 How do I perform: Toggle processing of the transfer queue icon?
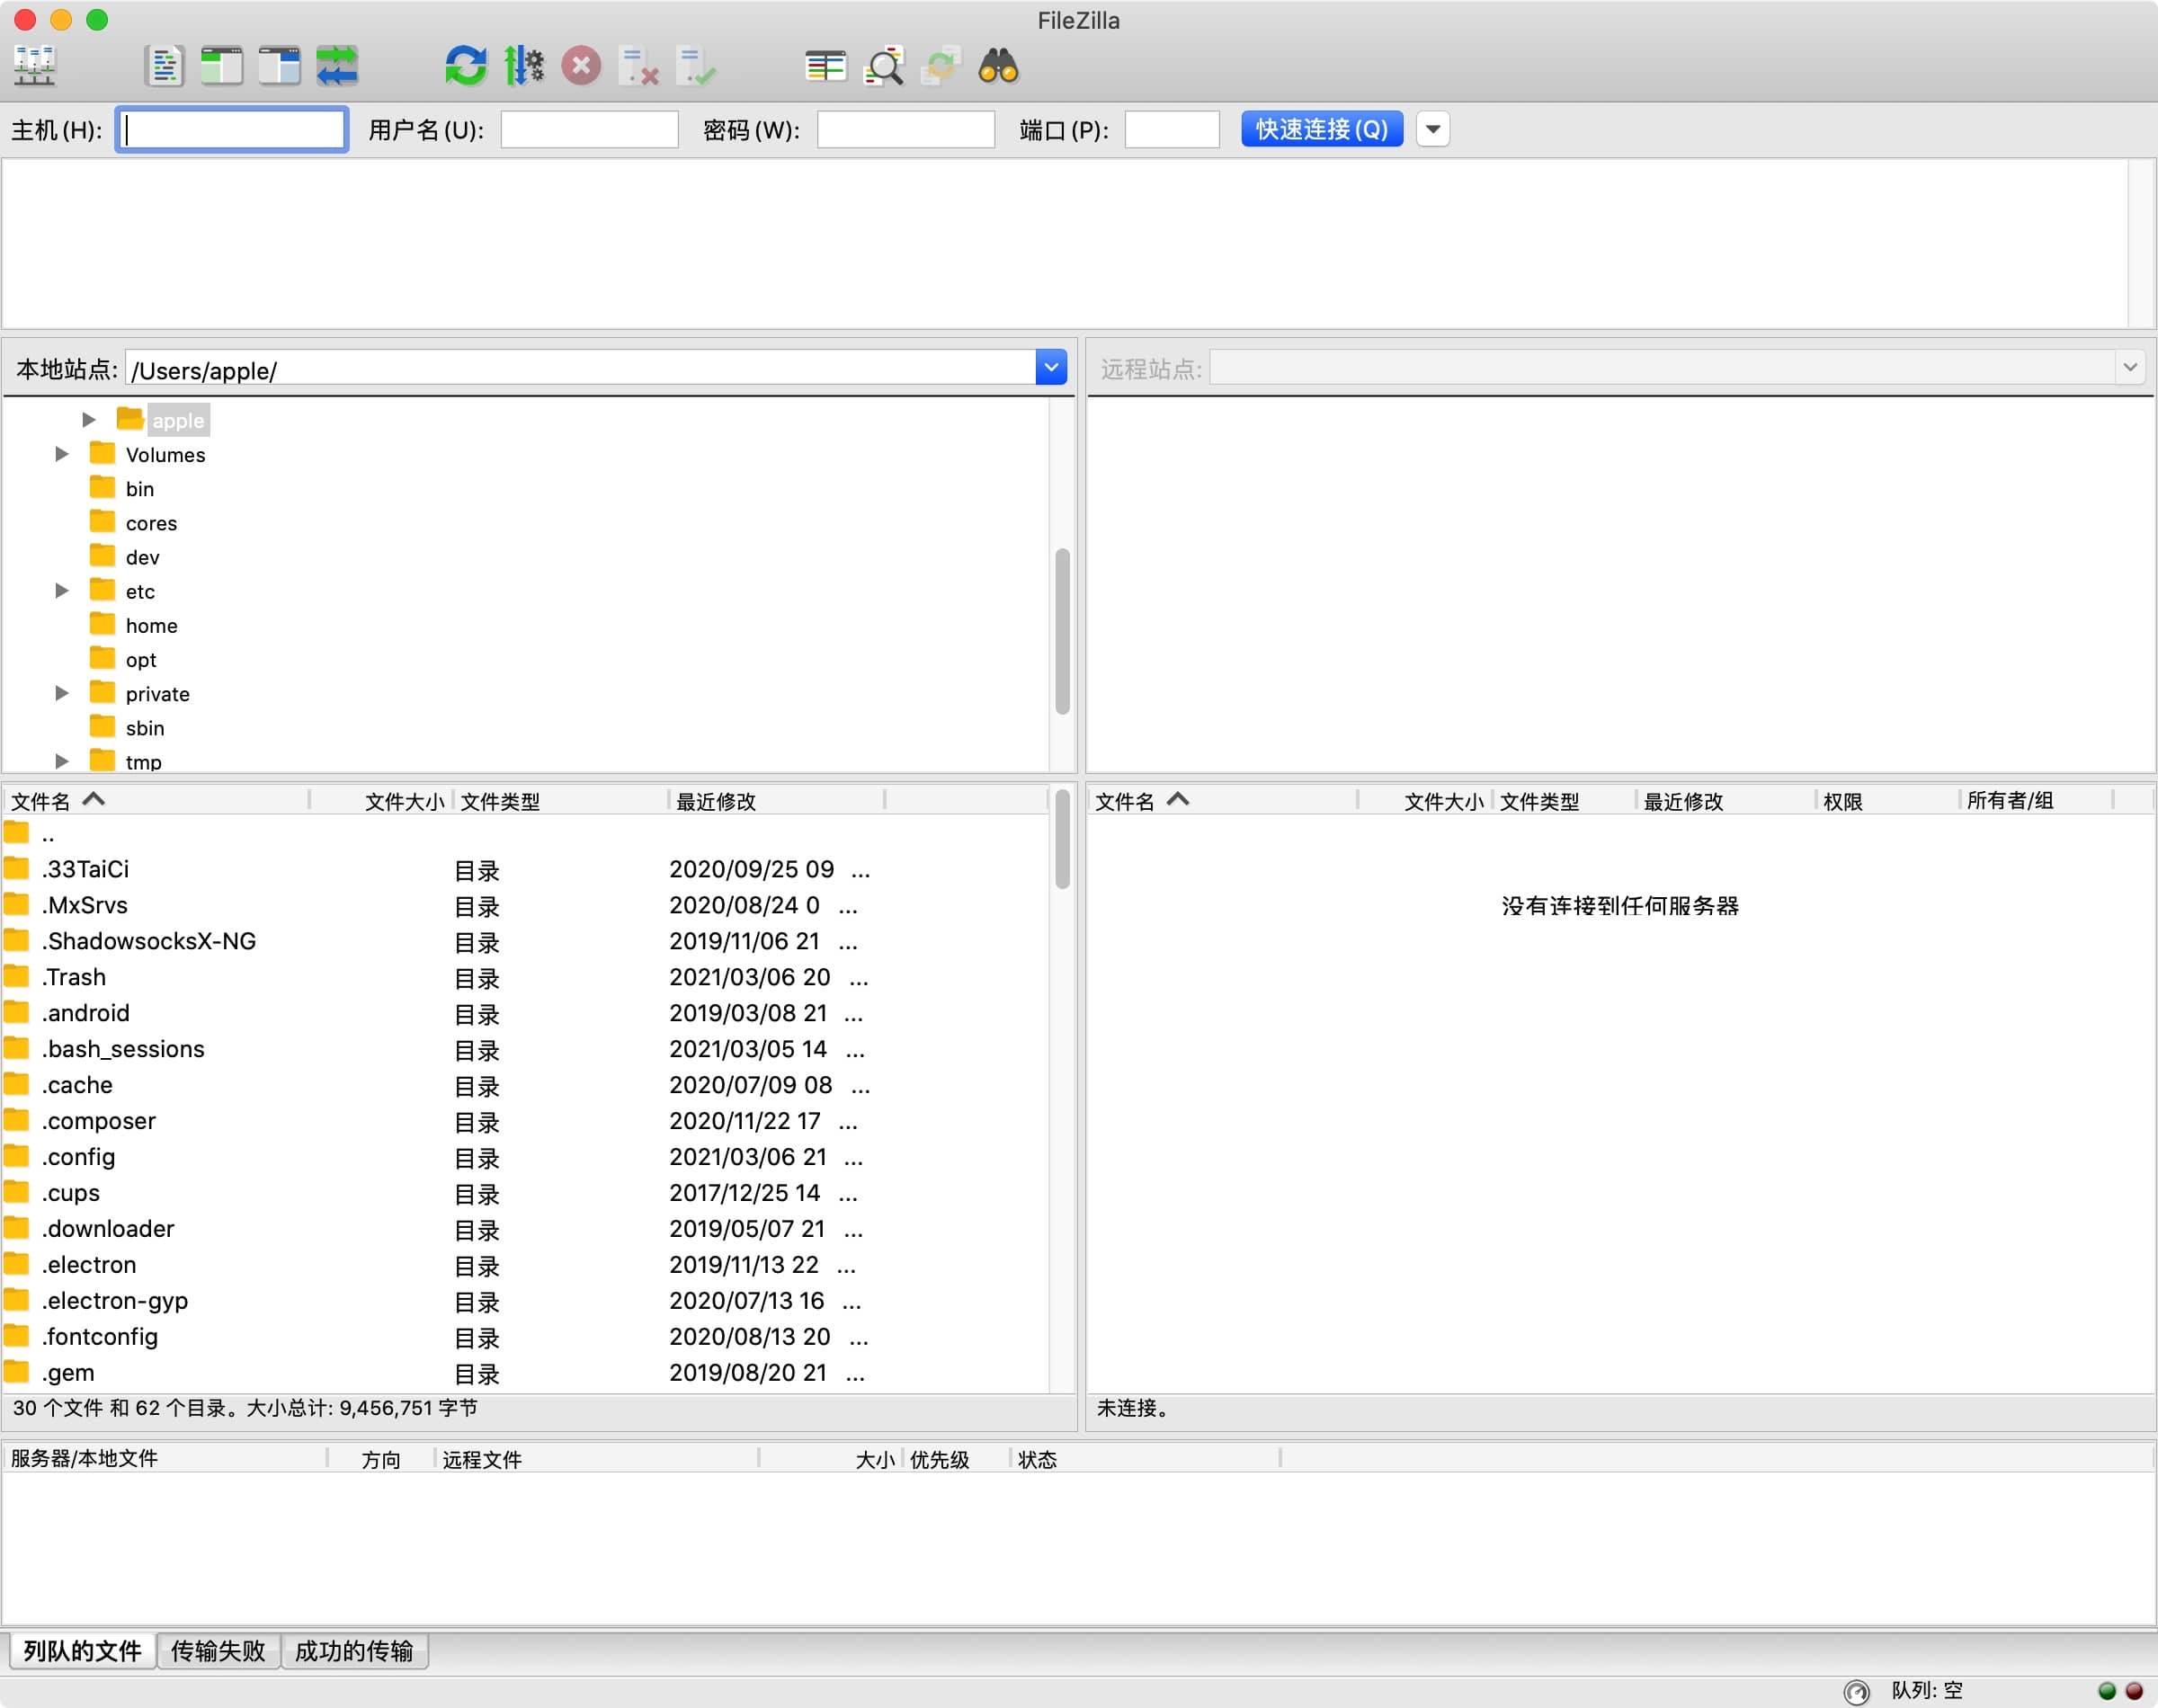pos(523,66)
